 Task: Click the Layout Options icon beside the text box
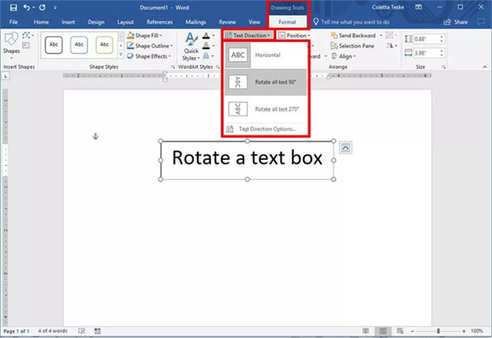(345, 148)
